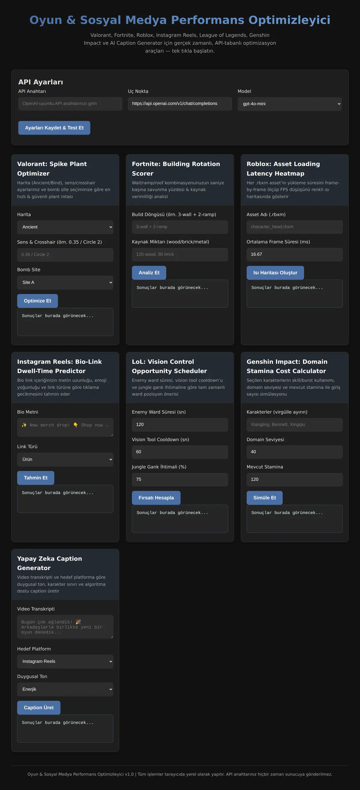Click the Bio Metni text area
This screenshot has height=790, width=360.
click(65, 427)
